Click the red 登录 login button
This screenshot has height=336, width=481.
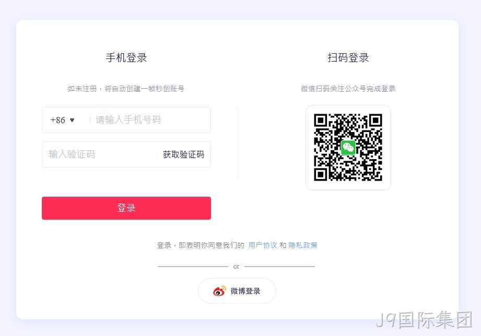pyautogui.click(x=126, y=208)
